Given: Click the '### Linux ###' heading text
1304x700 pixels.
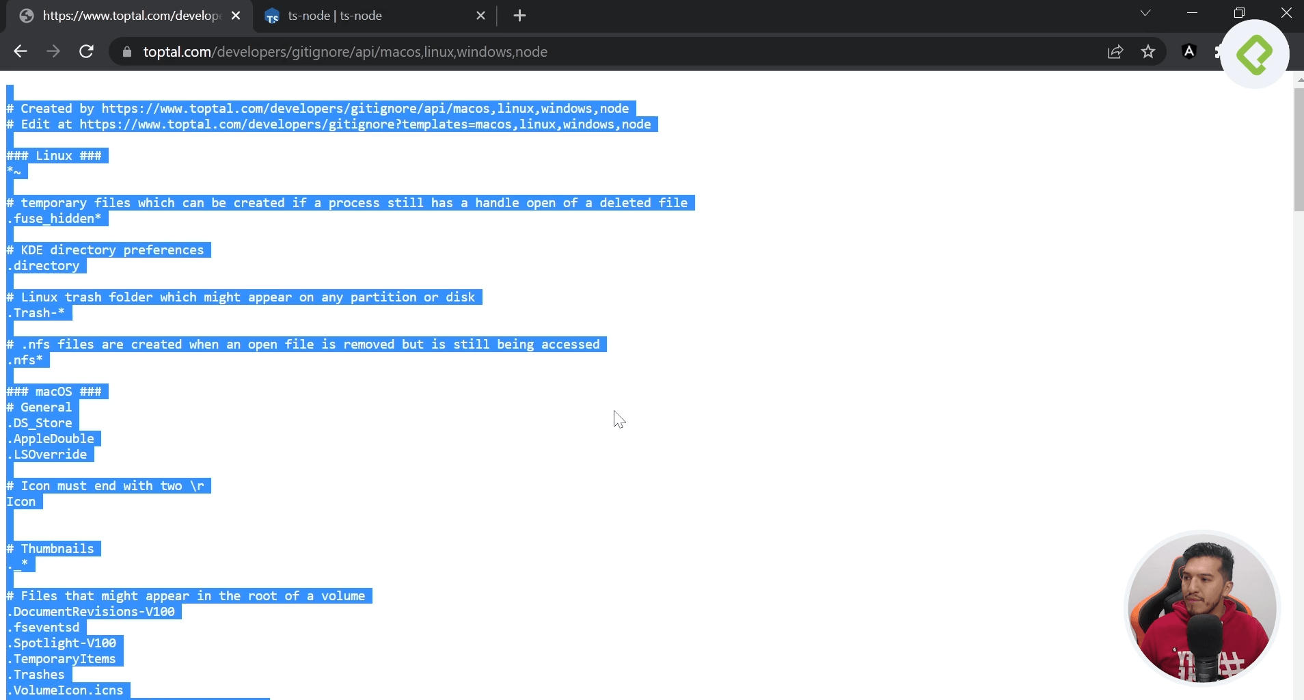Looking at the screenshot, I should tap(54, 156).
